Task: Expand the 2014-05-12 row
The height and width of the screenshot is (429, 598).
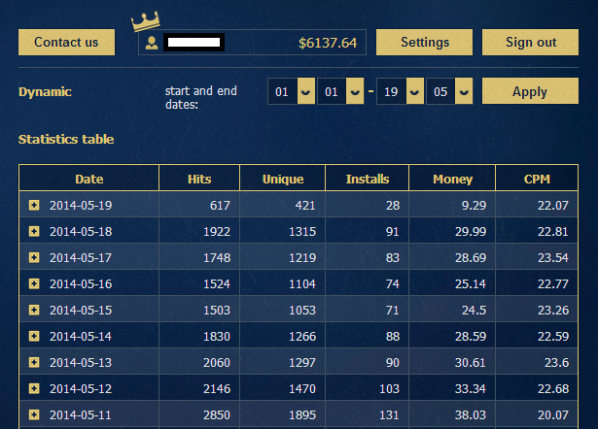Action: pos(34,388)
